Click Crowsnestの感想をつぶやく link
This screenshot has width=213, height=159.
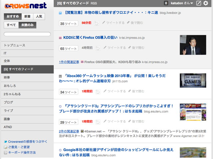(28, 142)
